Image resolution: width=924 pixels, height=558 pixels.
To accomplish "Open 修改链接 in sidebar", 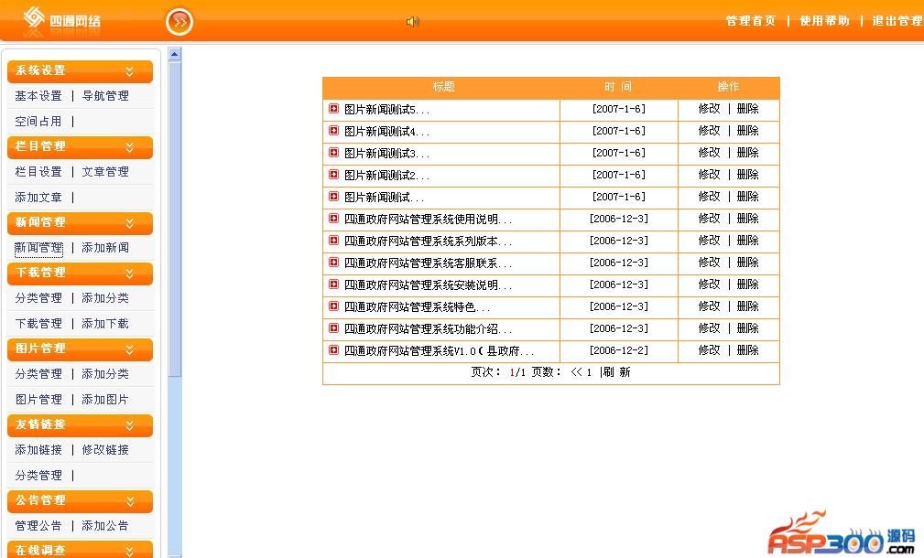I will pyautogui.click(x=105, y=450).
